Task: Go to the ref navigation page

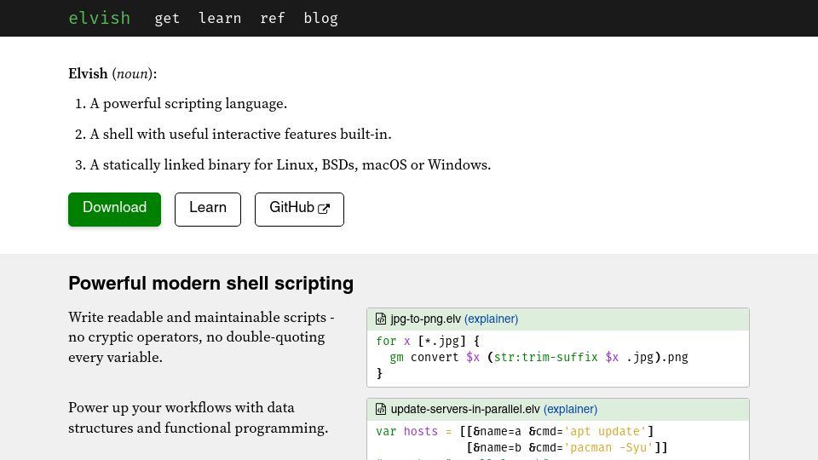Action: point(273,18)
